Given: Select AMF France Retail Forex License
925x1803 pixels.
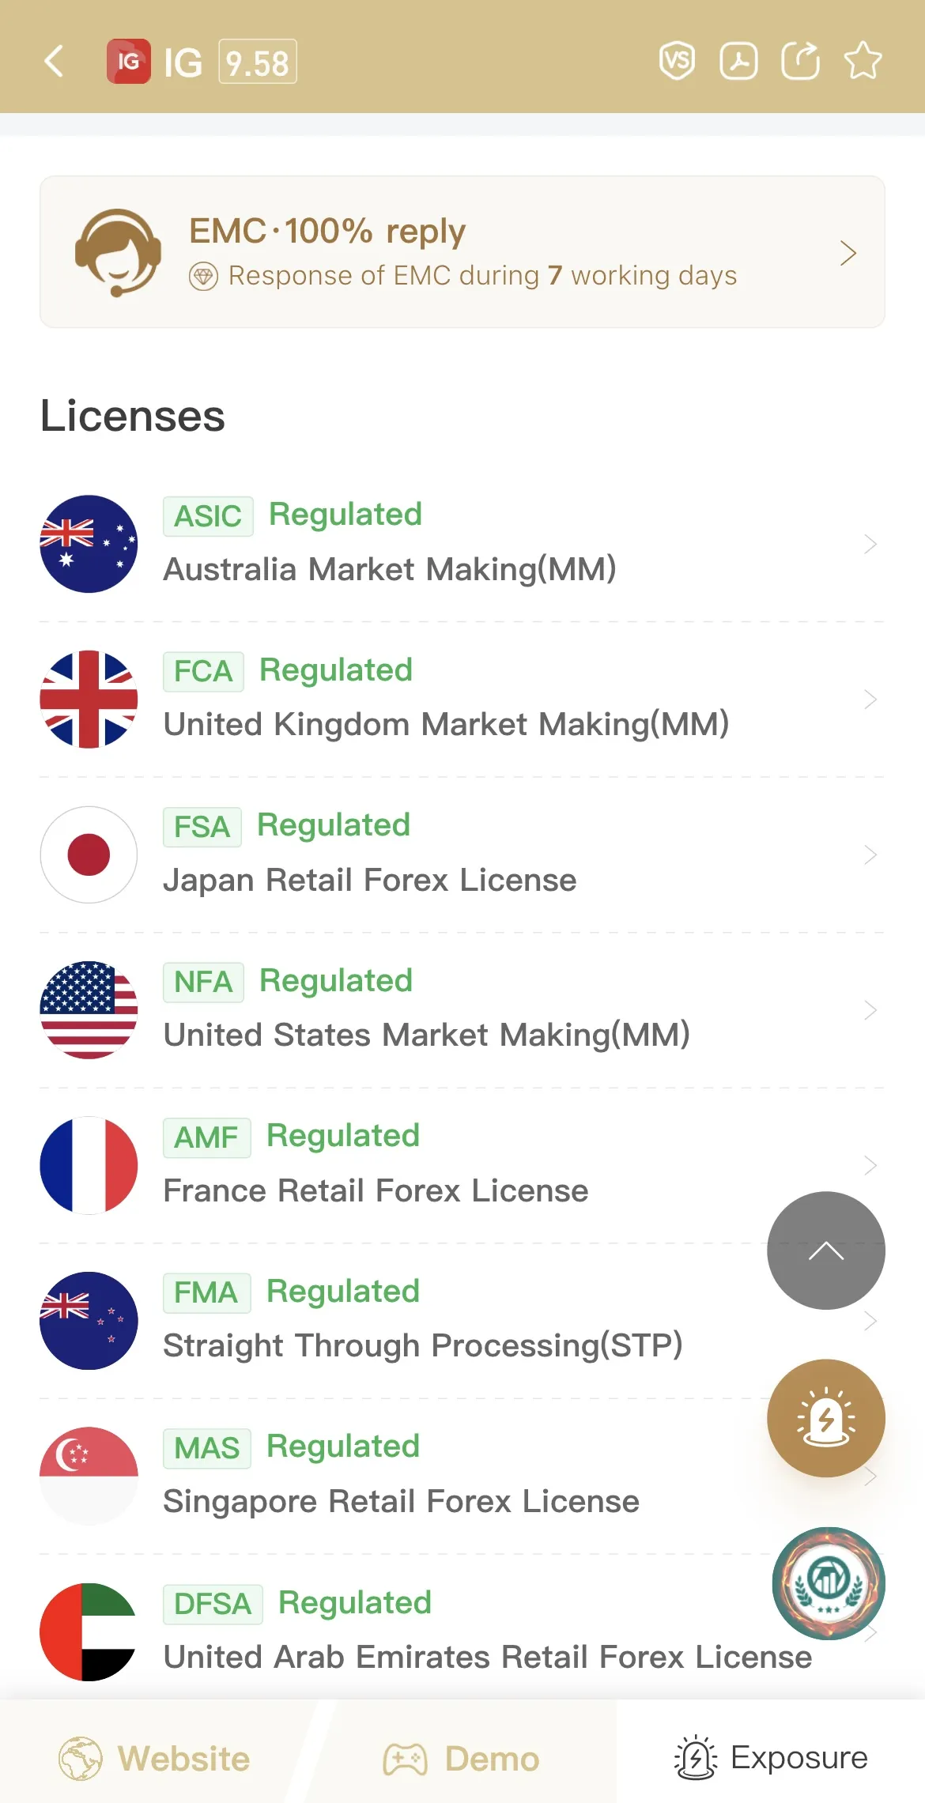Looking at the screenshot, I should [x=462, y=1166].
